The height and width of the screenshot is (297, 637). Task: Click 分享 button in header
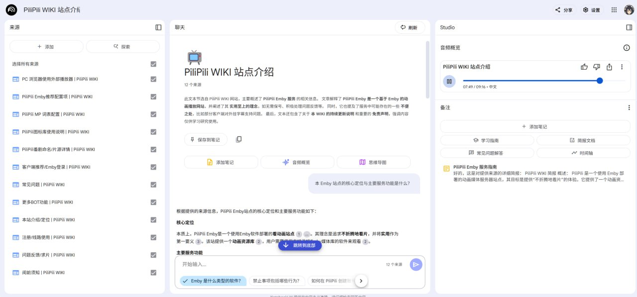click(x=564, y=10)
